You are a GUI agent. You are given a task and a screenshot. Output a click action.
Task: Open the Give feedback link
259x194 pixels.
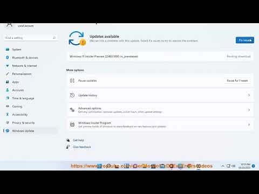(82, 147)
